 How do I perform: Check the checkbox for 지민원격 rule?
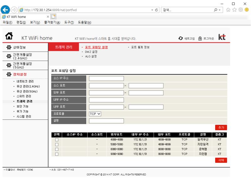pyautogui.click(x=56, y=145)
